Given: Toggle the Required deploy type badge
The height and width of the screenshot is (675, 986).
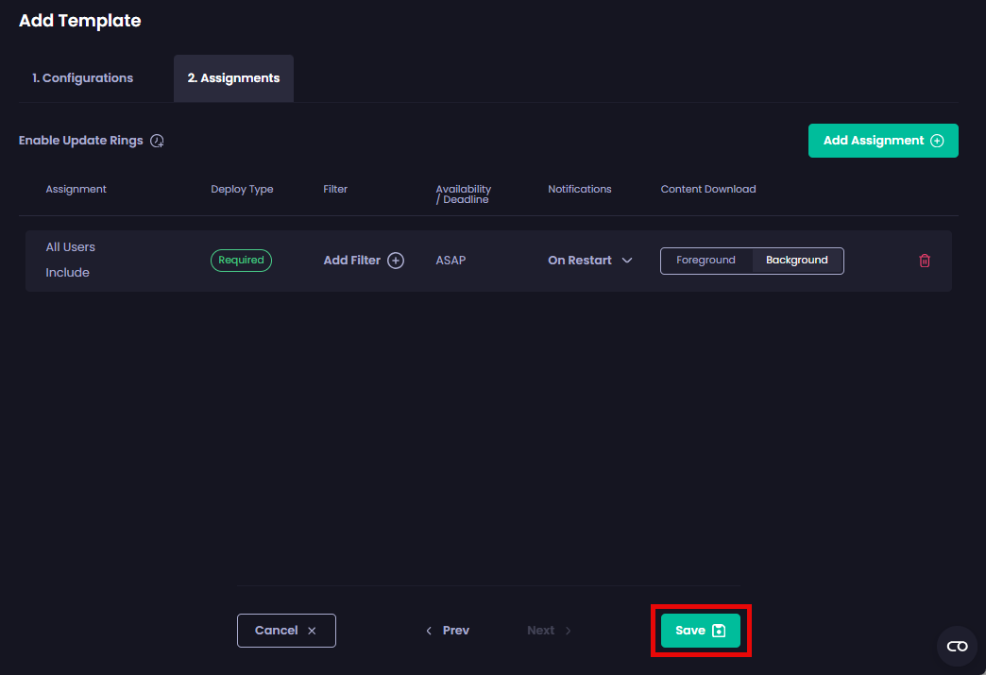Looking at the screenshot, I should pos(241,261).
